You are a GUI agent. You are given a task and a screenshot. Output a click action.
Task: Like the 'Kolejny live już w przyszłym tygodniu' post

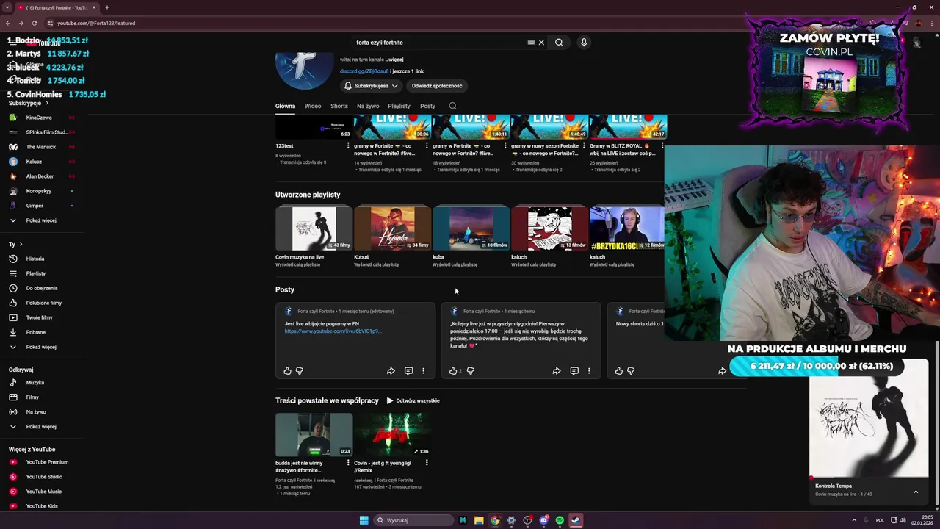[453, 371]
